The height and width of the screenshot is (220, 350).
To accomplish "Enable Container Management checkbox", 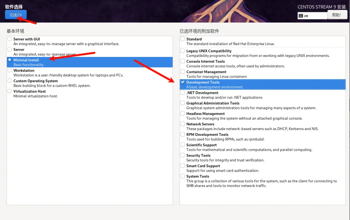I will [182, 71].
